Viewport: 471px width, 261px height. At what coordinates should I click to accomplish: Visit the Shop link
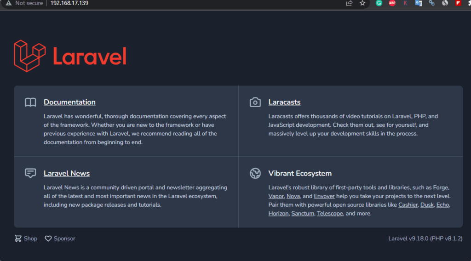[x=31, y=238]
